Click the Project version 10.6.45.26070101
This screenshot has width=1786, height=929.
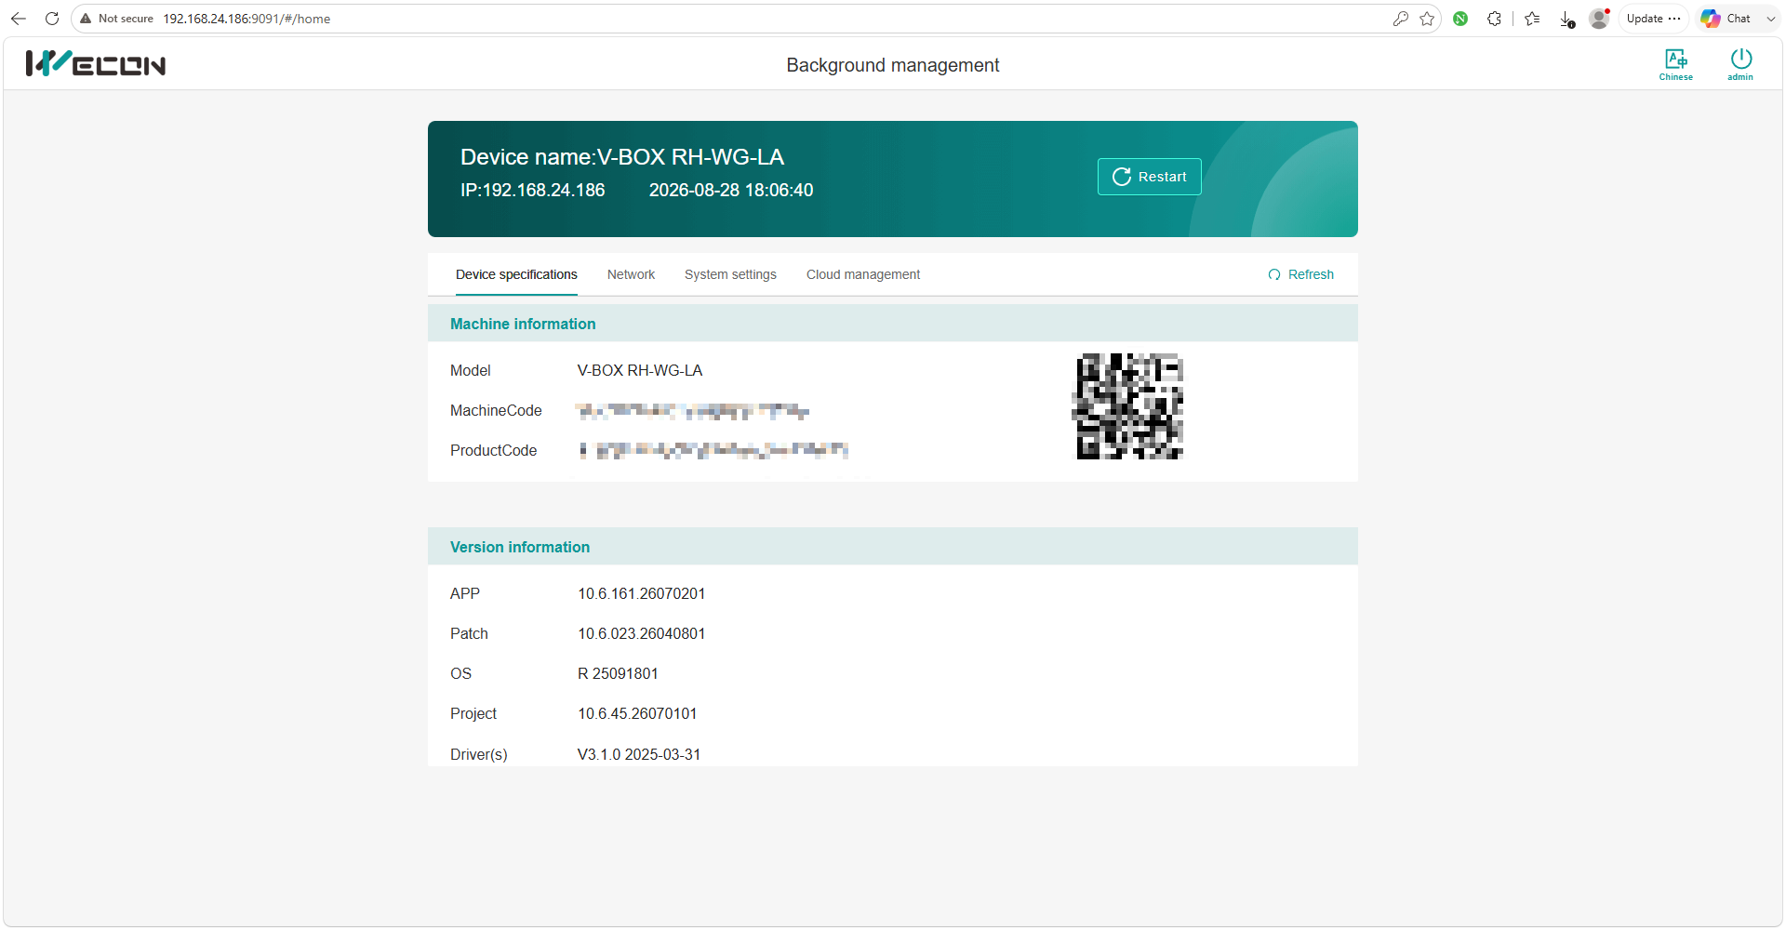637,713
